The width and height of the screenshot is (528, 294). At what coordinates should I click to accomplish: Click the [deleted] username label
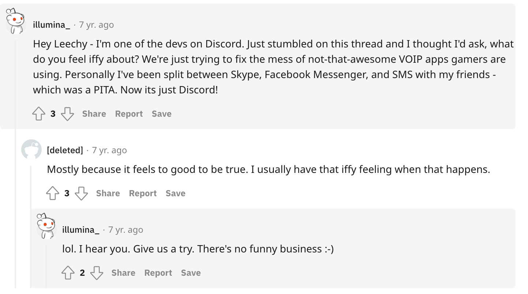coord(65,150)
